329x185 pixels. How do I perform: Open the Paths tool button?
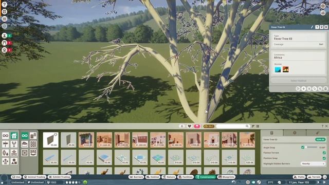pyautogui.click(x=299, y=177)
